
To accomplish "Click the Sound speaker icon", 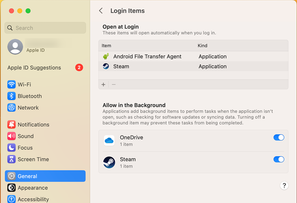I will pyautogui.click(x=11, y=136).
